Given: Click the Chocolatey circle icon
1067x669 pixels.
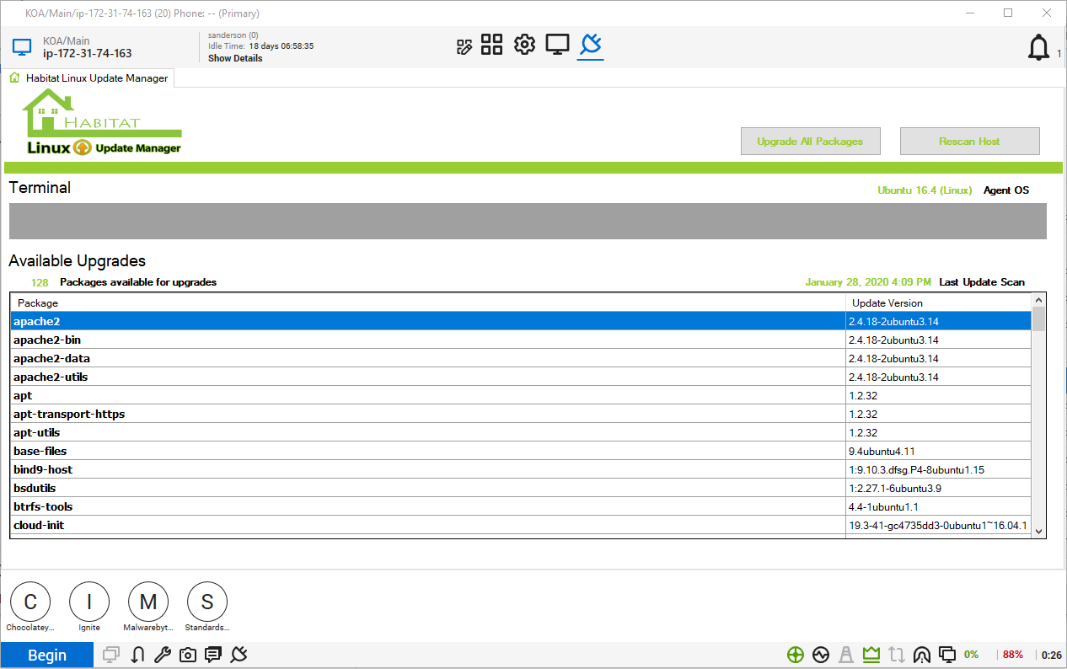Looking at the screenshot, I should (30, 602).
